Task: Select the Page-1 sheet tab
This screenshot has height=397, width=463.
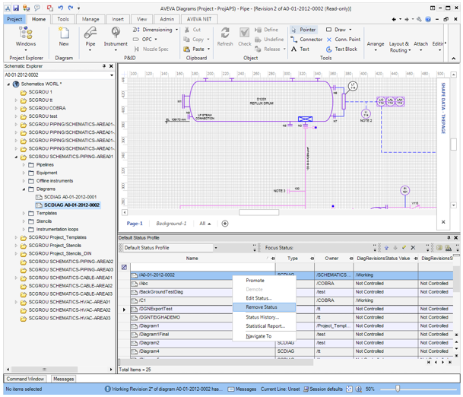Action: pyautogui.click(x=135, y=224)
